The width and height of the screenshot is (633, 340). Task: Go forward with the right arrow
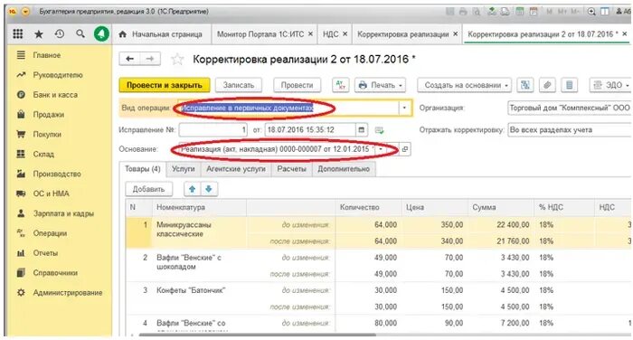150,59
